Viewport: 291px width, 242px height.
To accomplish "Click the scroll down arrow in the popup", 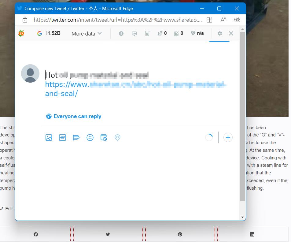I will 242,217.
